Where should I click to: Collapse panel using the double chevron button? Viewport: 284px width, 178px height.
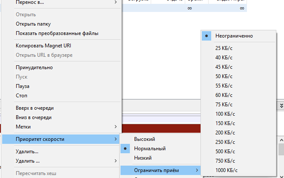pos(281,105)
